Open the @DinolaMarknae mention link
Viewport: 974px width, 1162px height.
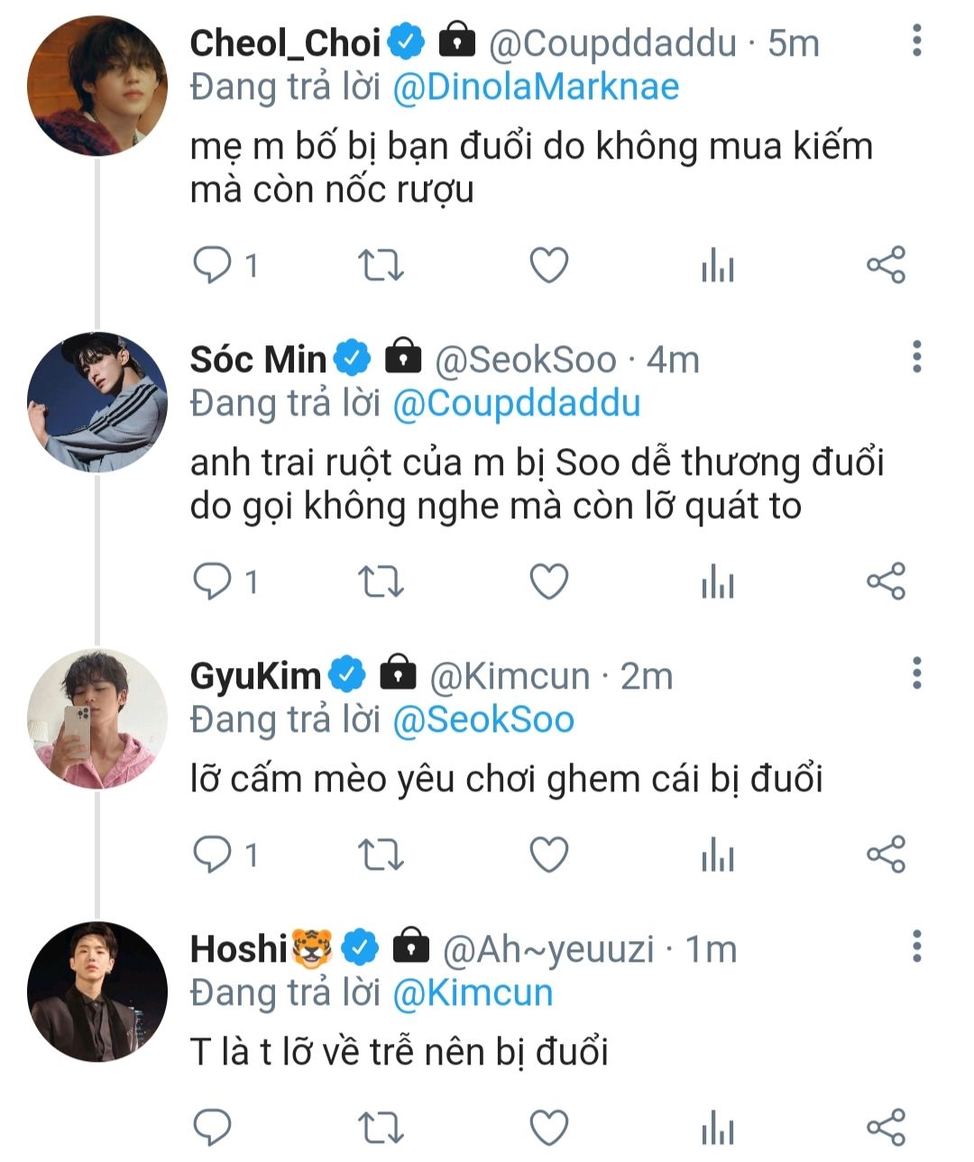coord(536,87)
